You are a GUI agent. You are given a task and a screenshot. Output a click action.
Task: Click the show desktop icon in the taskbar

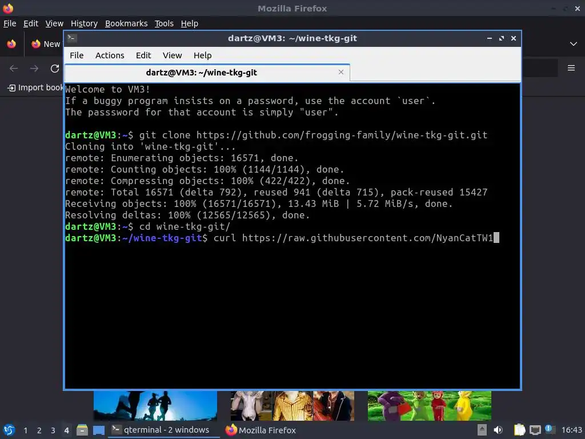(x=99, y=430)
